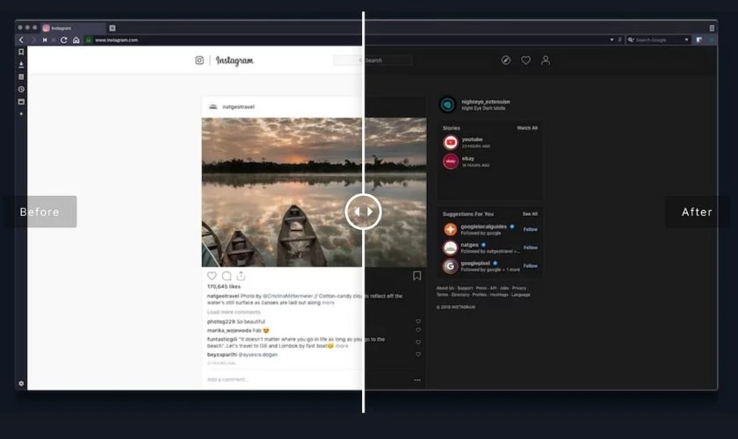
Task: Like the photog229 comment with its heart
Action: [x=418, y=321]
